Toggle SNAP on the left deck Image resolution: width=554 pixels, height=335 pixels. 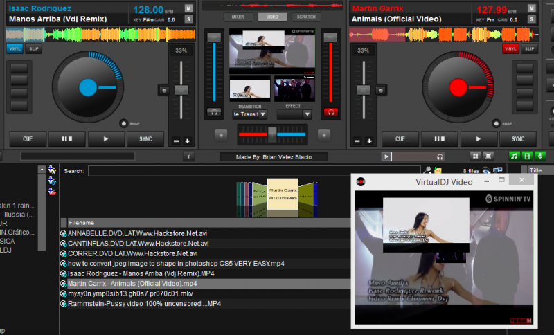124,123
